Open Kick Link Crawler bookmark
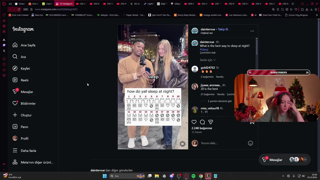Image resolution: width=320 pixels, height=180 pixels. click(18, 15)
